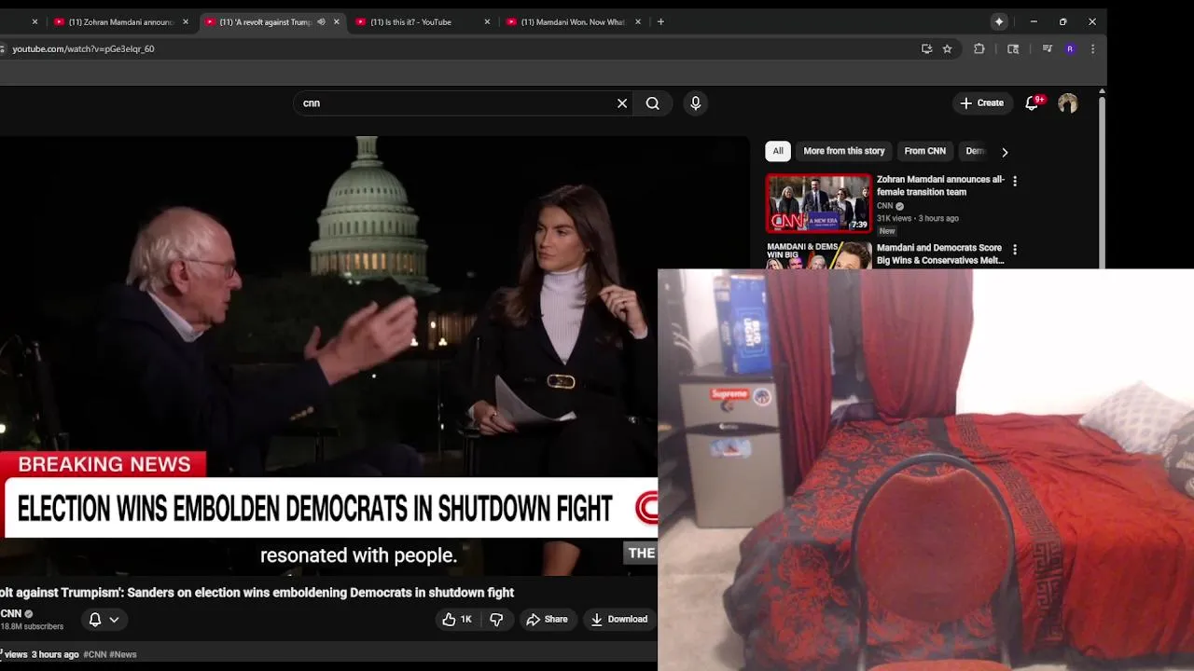Image resolution: width=1194 pixels, height=671 pixels.
Task: Close the Zohran Mamdani announces tab
Action: [x=186, y=21]
